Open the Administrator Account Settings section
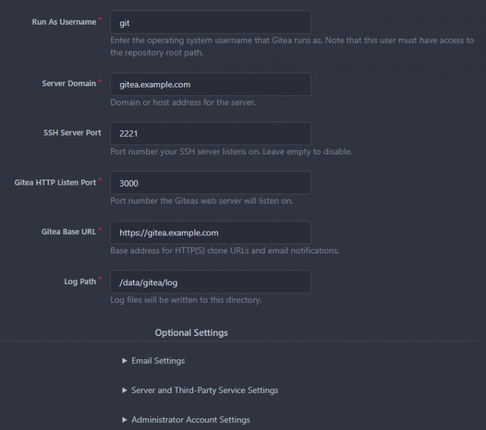The width and height of the screenshot is (486, 430). click(x=191, y=420)
